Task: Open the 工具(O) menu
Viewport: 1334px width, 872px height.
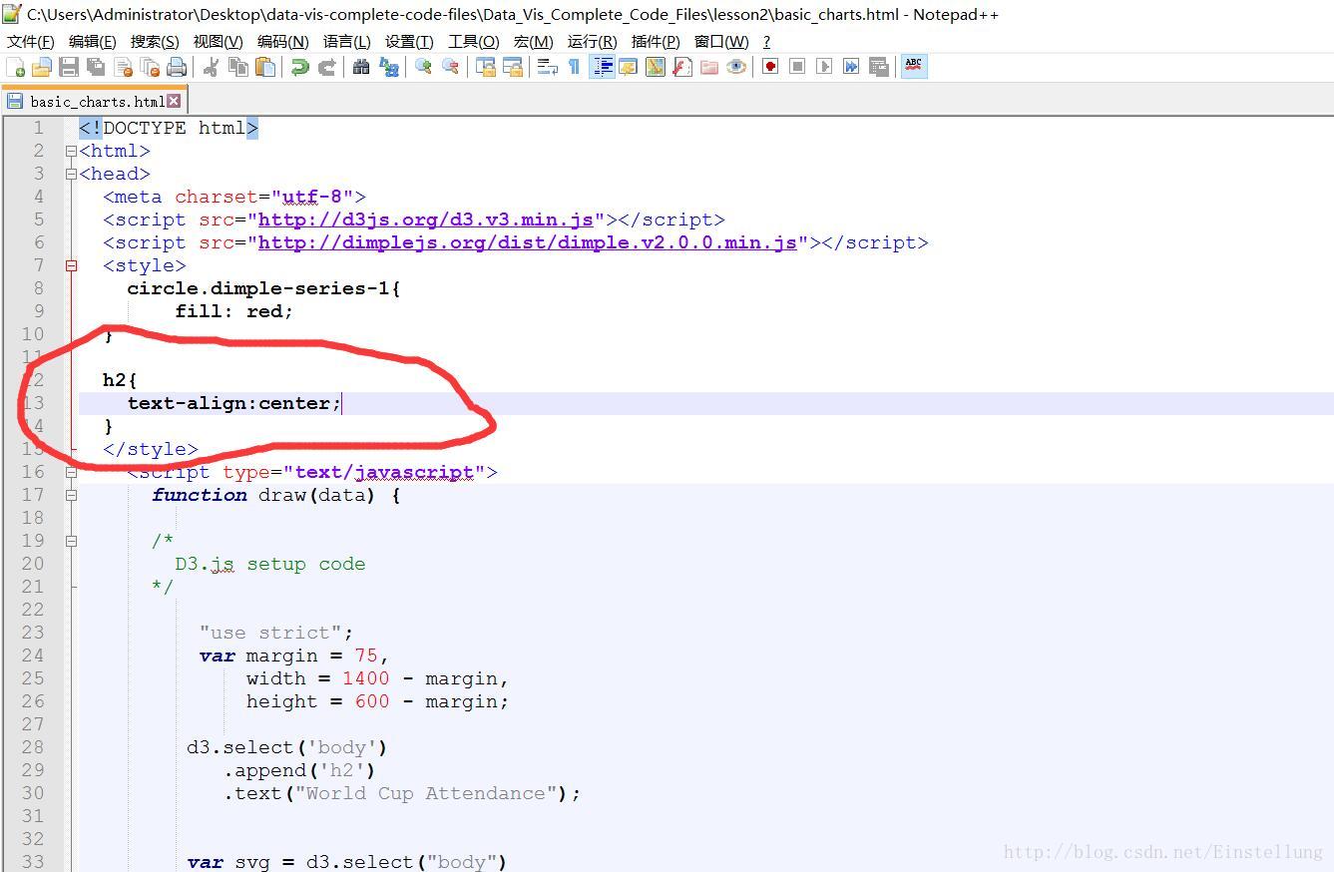Action: 473,41
